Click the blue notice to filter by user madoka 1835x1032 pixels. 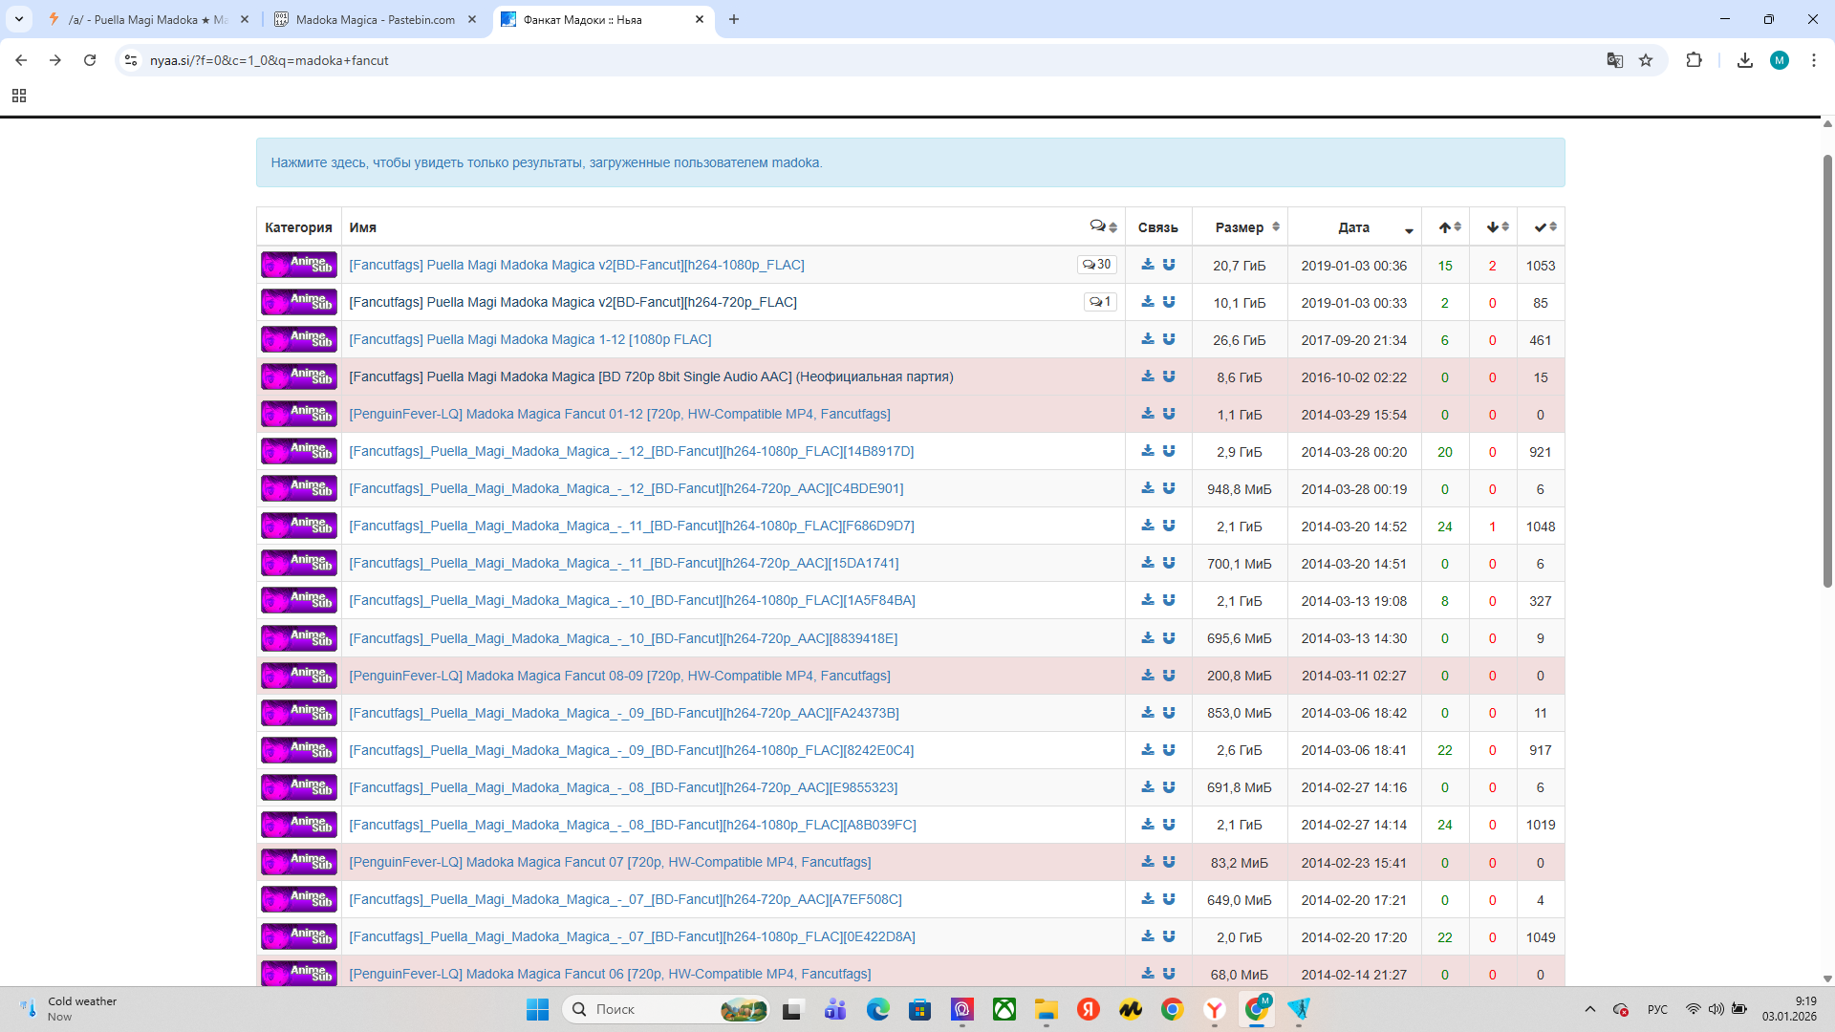[546, 162]
